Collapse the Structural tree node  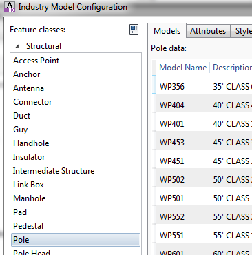[x=17, y=47]
